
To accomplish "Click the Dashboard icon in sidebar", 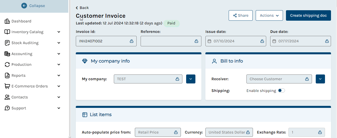I will point(7,21).
